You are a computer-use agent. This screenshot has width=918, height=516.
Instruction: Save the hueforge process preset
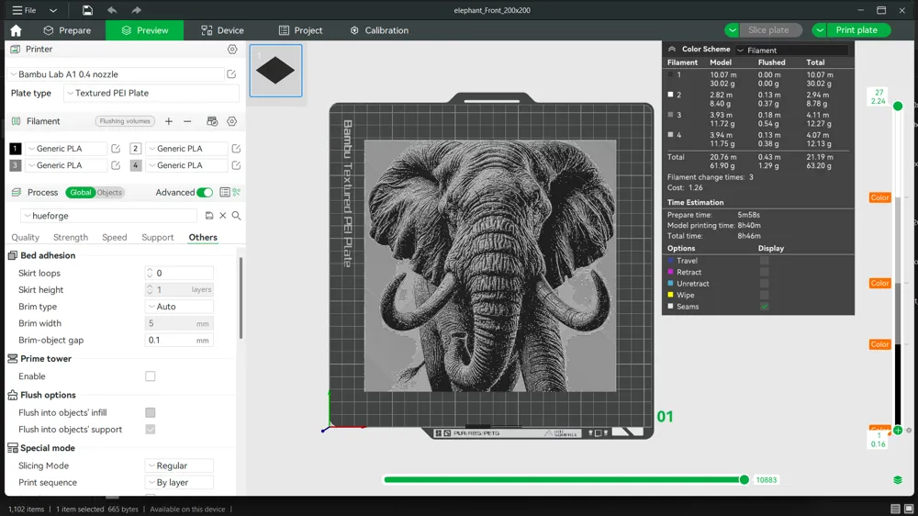(209, 216)
